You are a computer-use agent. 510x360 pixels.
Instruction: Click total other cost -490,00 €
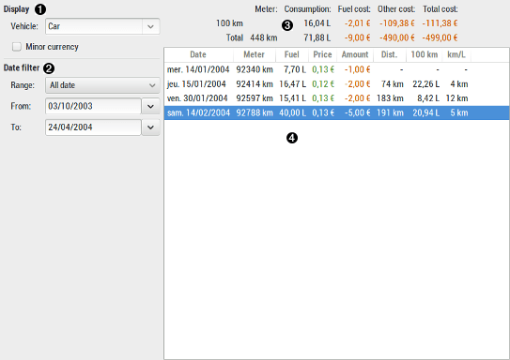397,37
